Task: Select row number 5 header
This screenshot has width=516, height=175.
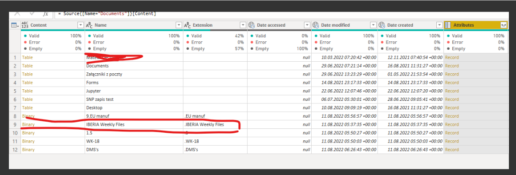Action: coord(15,91)
